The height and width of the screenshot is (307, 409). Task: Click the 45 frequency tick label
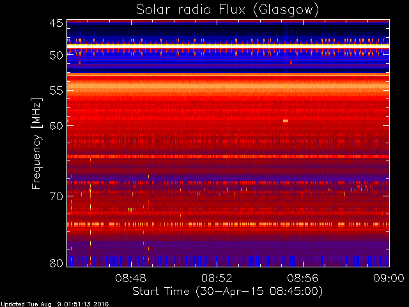pos(56,23)
